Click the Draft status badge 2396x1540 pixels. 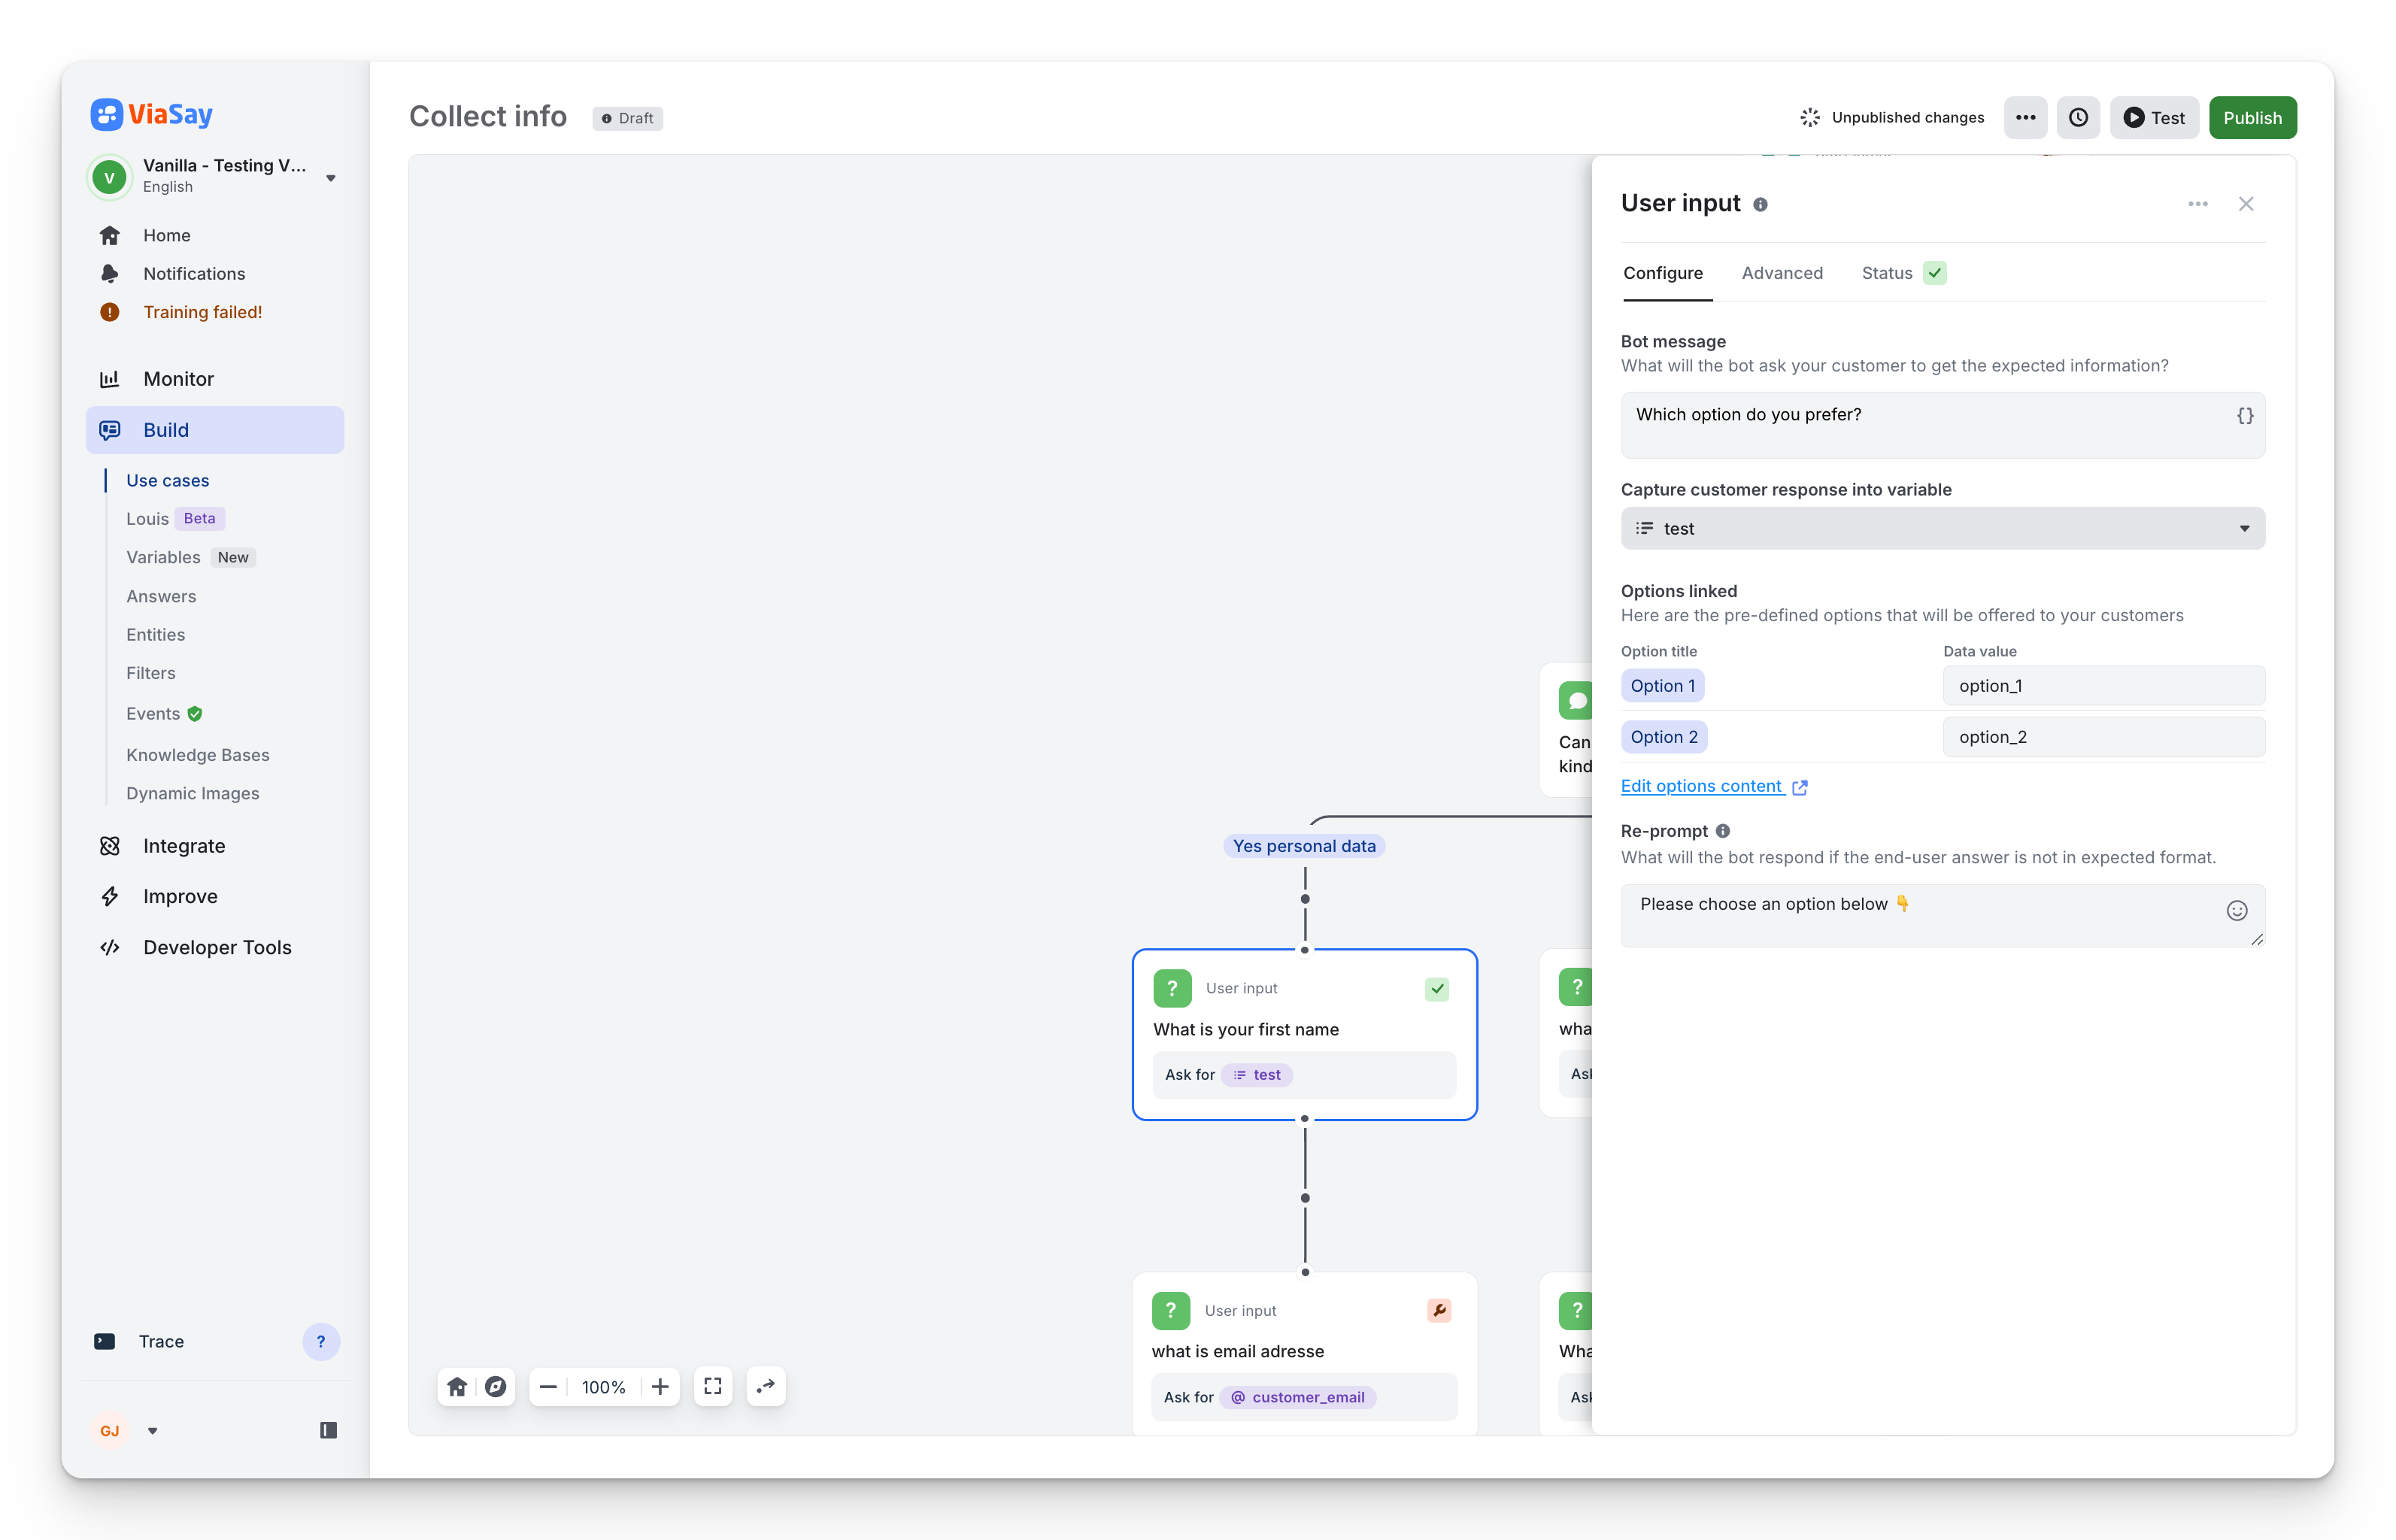(x=628, y=118)
